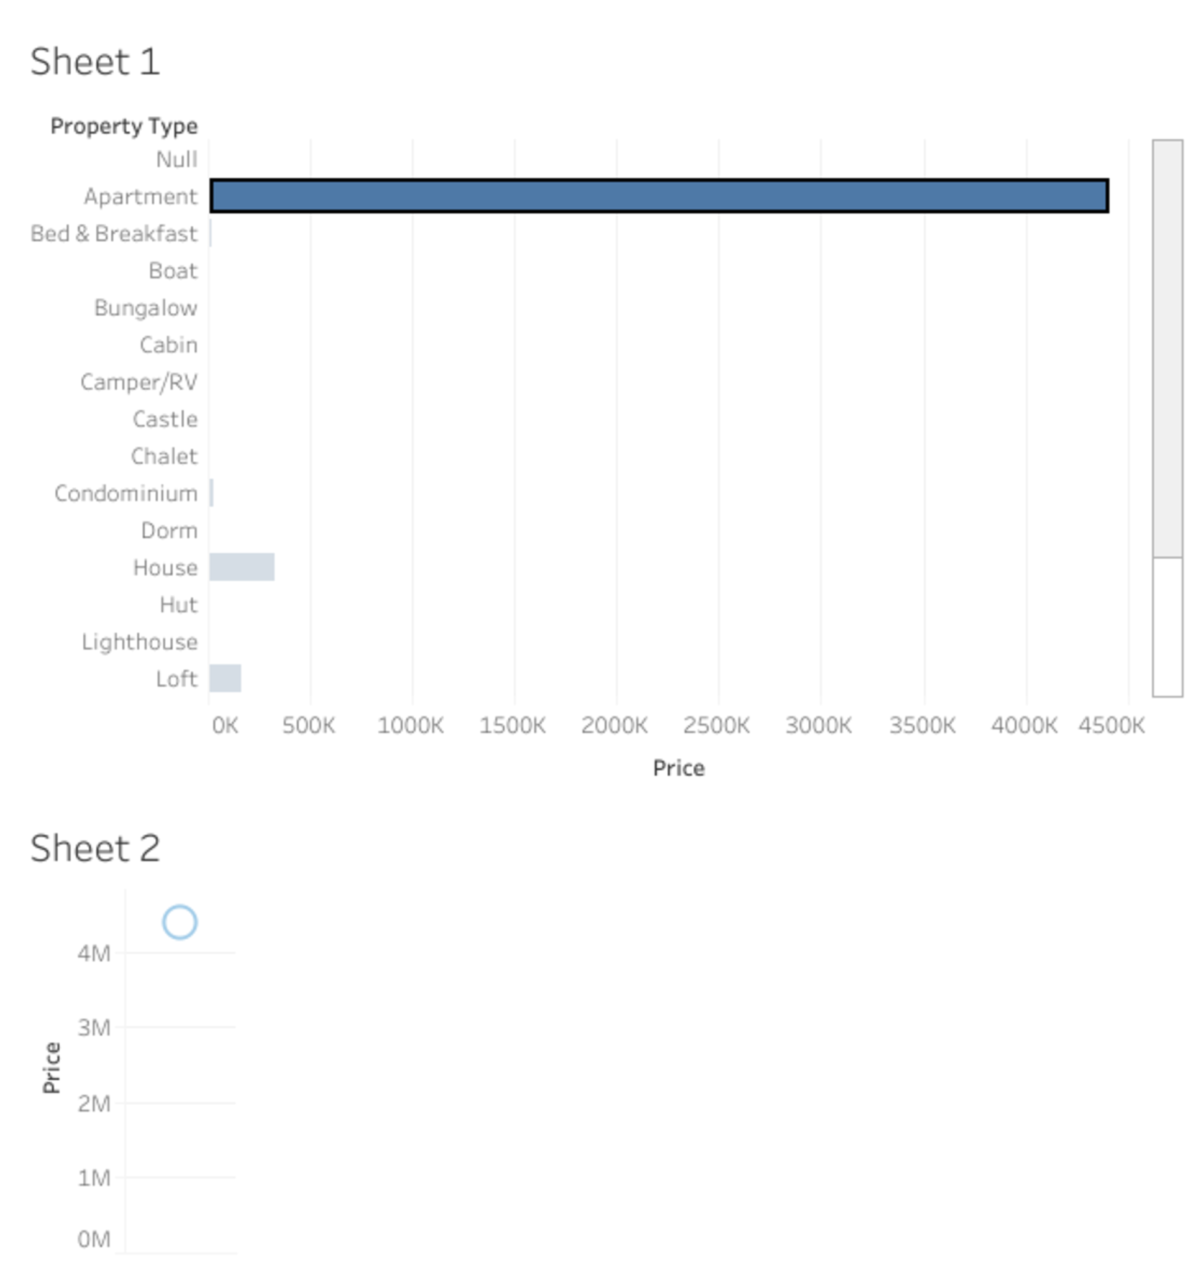Screen dimensions: 1204x1273
Task: Select the House row label
Action: 165,568
